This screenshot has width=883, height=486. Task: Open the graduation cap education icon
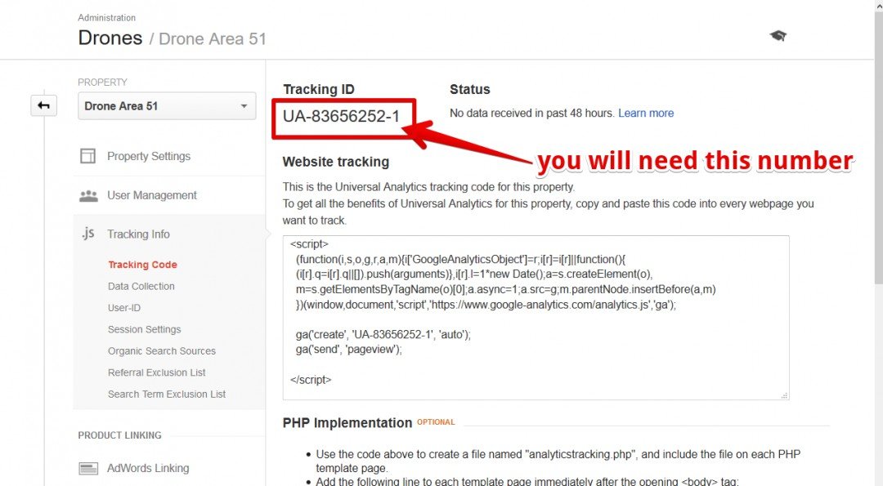[778, 36]
